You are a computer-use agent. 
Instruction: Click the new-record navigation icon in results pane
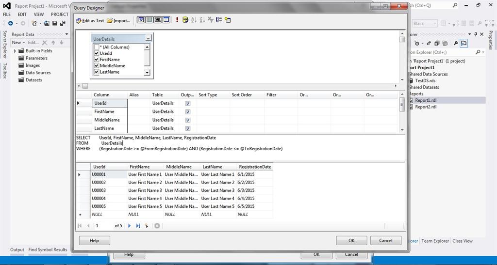pyautogui.click(x=147, y=226)
